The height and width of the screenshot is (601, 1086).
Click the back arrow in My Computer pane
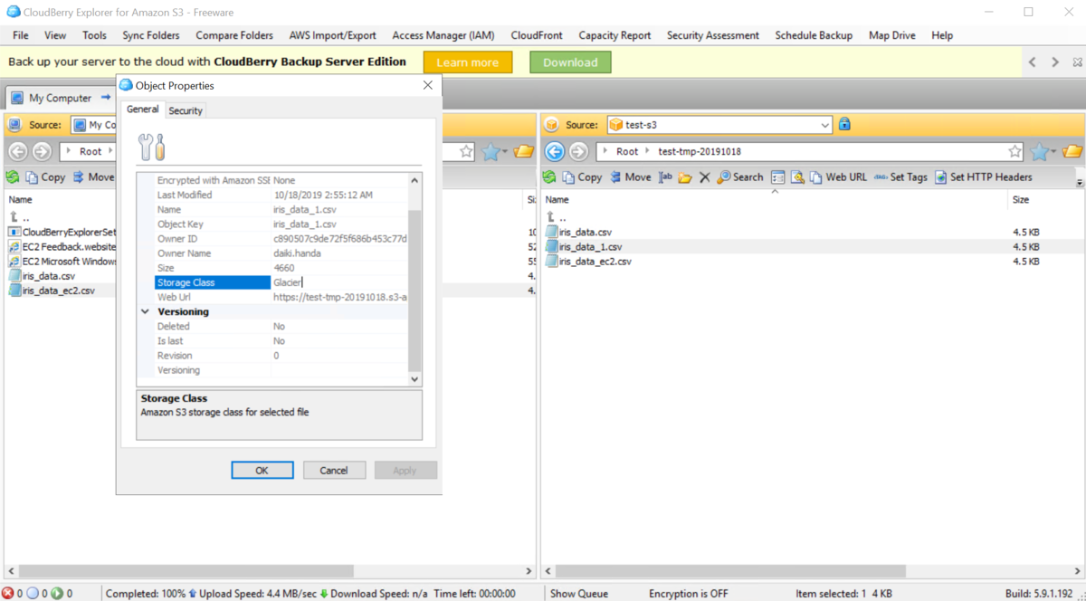[x=18, y=151]
